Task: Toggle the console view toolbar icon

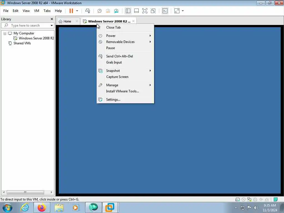Action: coord(165,11)
